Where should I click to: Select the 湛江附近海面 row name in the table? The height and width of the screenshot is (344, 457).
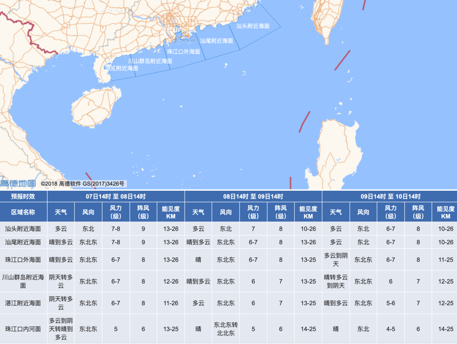click(x=23, y=303)
